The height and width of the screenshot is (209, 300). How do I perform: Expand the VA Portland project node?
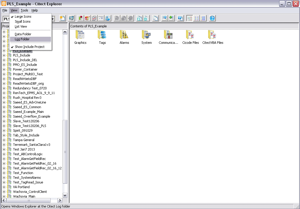click(4, 187)
